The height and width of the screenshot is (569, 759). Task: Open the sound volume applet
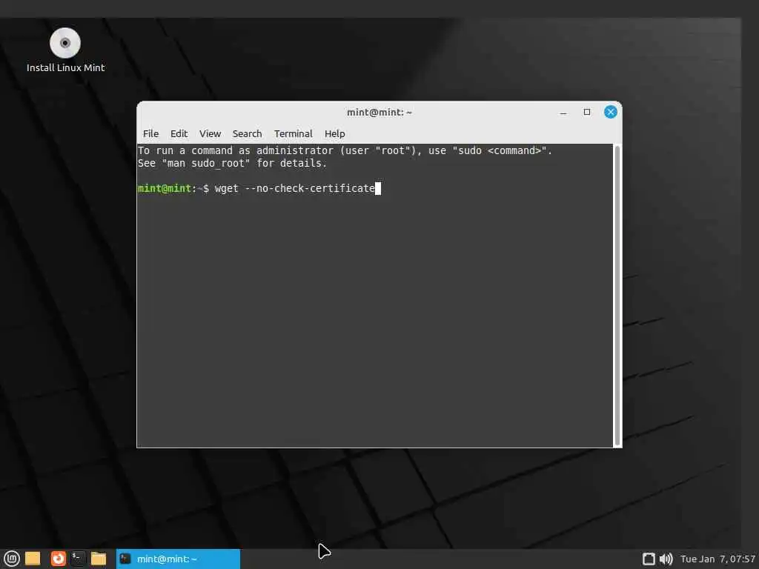666,559
